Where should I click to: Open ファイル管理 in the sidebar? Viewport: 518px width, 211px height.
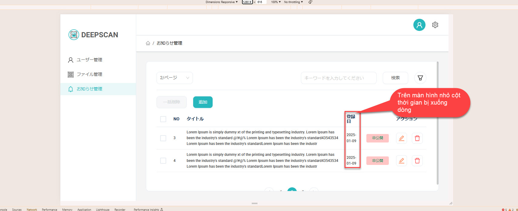[89, 75]
